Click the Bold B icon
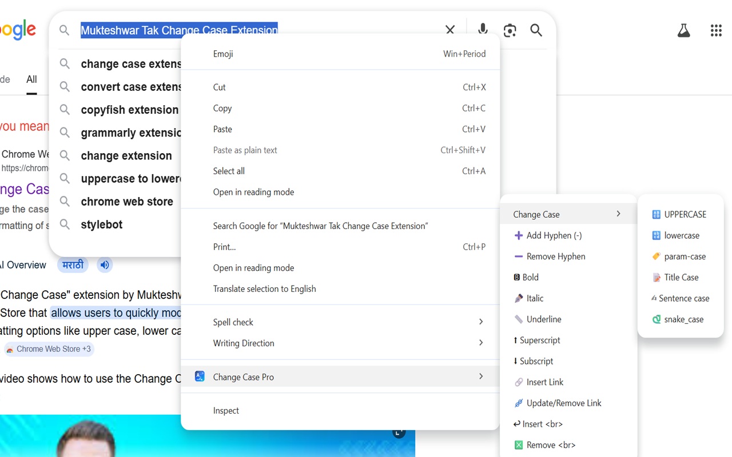 pyautogui.click(x=517, y=277)
